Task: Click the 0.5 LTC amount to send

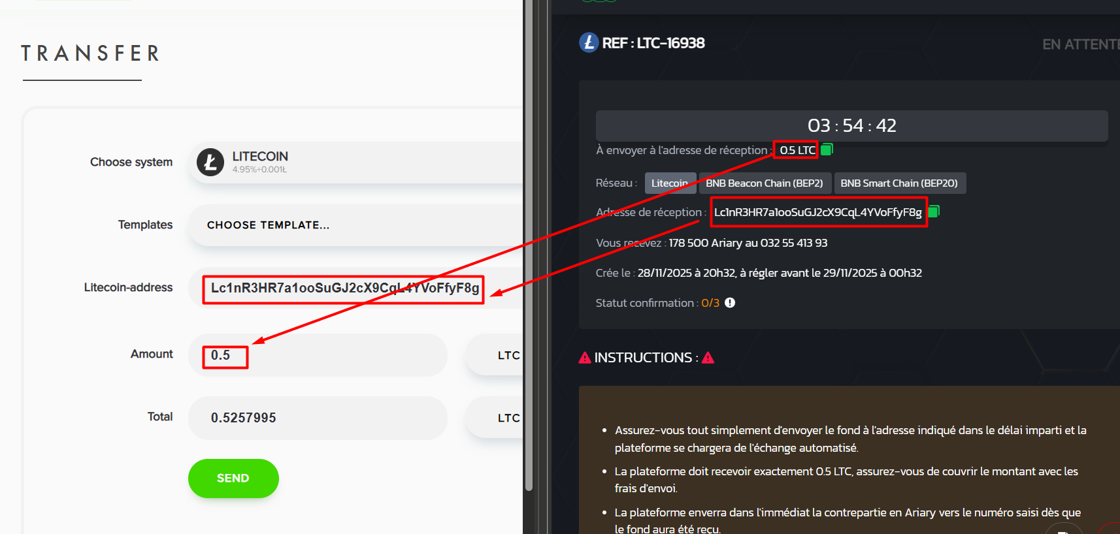Action: point(798,150)
